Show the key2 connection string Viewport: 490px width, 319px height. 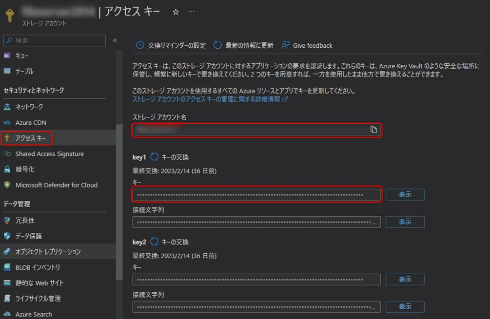(x=405, y=307)
